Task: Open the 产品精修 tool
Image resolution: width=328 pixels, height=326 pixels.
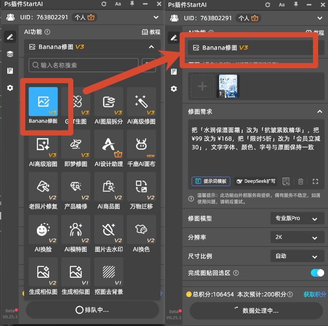Action: 76,187
